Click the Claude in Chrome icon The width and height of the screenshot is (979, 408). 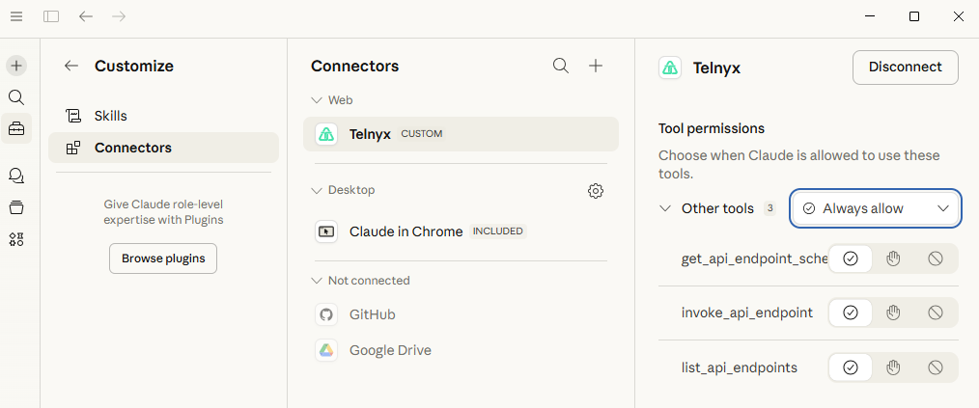click(x=326, y=231)
